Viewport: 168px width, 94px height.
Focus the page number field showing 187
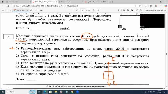83,10
